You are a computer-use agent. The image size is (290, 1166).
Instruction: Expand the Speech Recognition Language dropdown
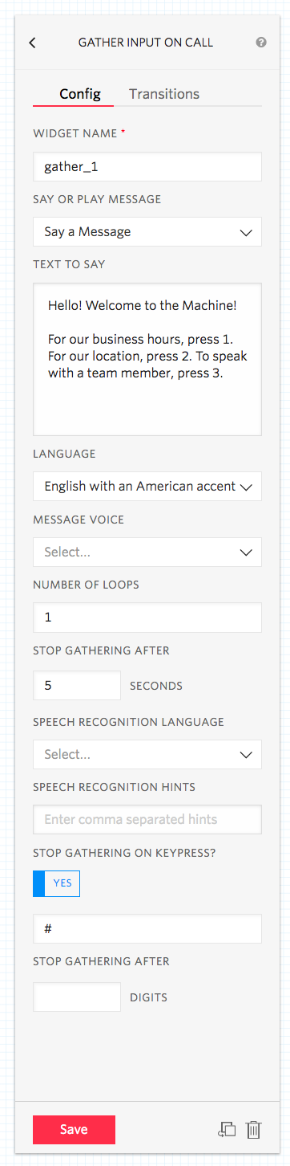point(147,754)
